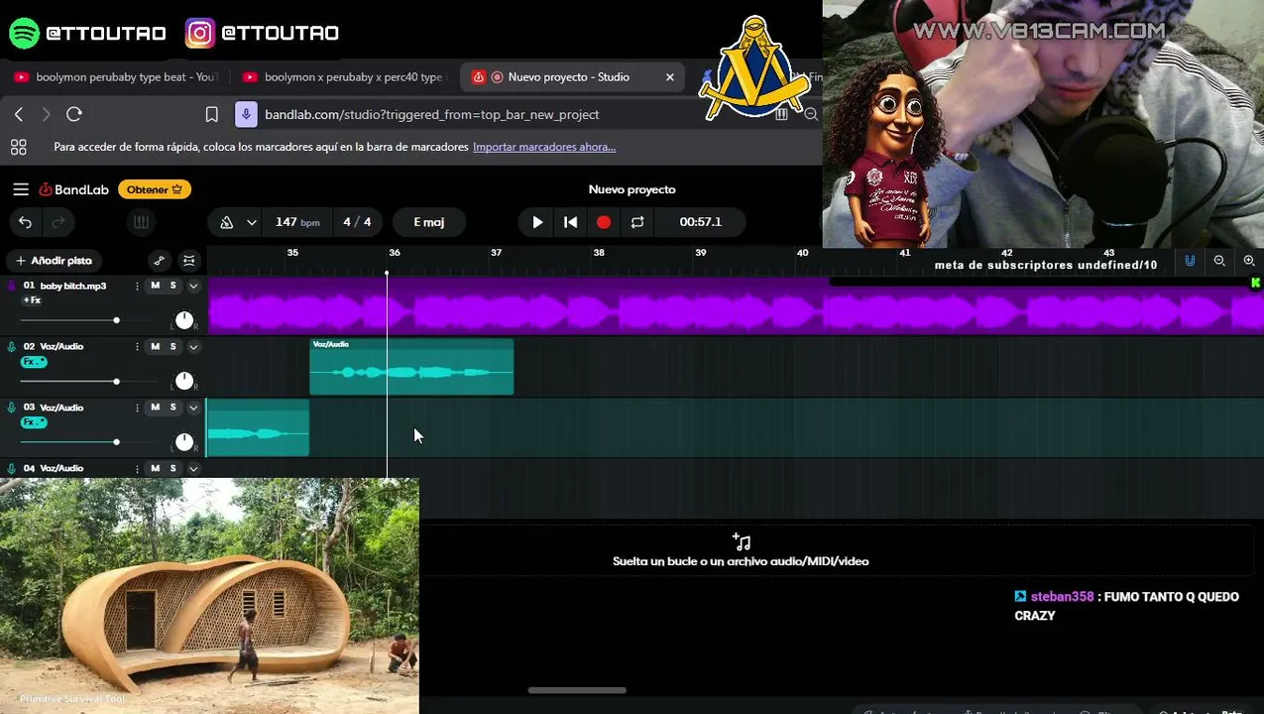
Task: Mute track 04 Voz/Audio
Action: pyautogui.click(x=155, y=468)
